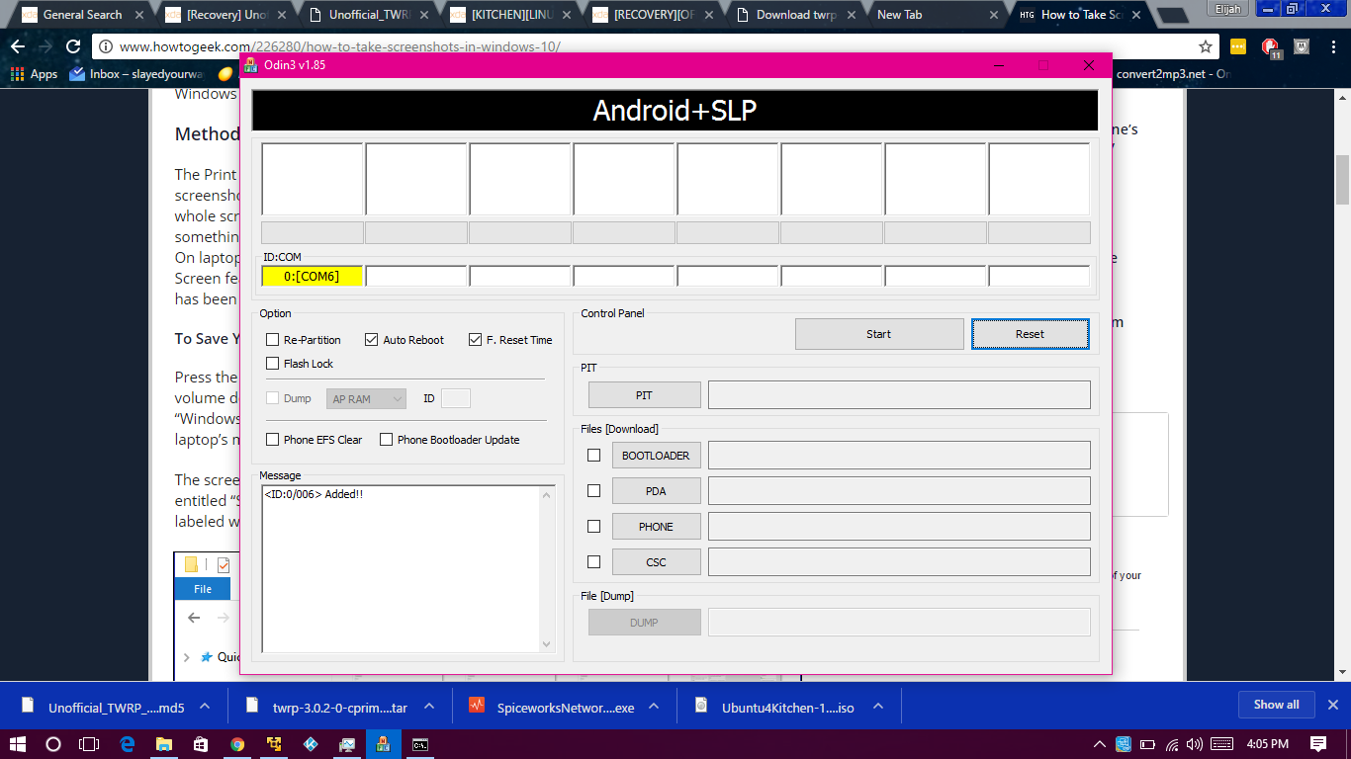Open options for twrp-3.0.2-0-cprim tar download
1351x759 pixels.
428,707
